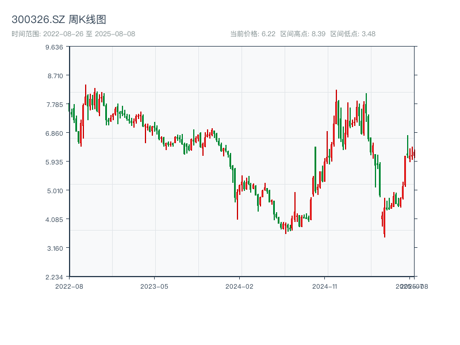Click the 区间低点 3.48 label
This screenshot has width=460, height=345.
(352, 34)
